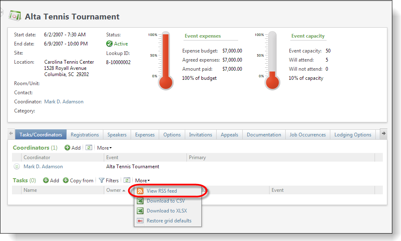Click the refresh icon in the Tasks toolbar

[x=127, y=180]
